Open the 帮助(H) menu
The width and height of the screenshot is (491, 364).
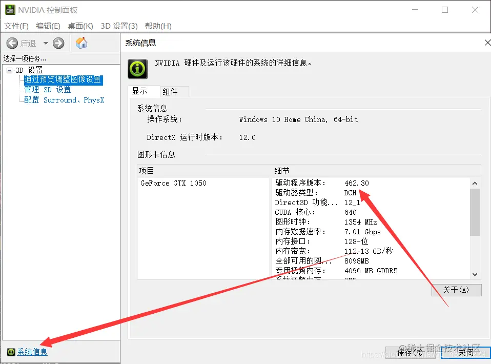point(158,26)
